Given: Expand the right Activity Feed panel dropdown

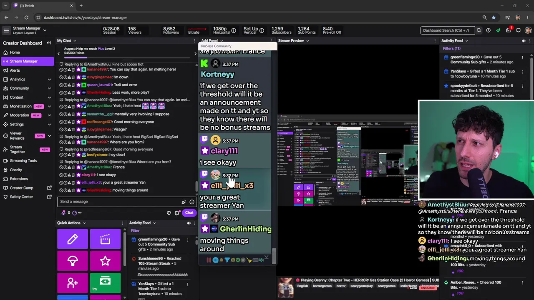Looking at the screenshot, I should (x=466, y=41).
